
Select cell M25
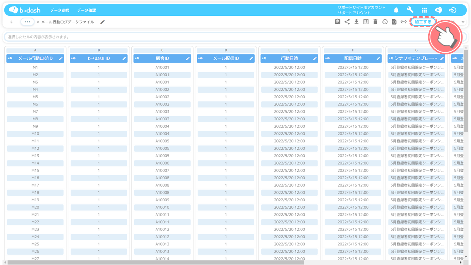(35, 244)
